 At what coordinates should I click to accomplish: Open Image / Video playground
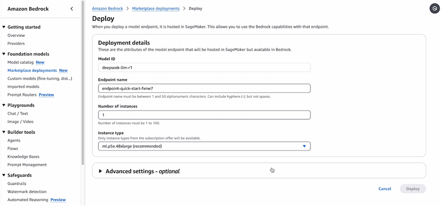[x=20, y=122]
